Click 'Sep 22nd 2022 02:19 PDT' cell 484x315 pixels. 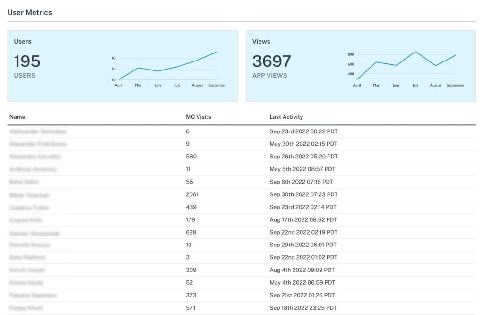[303, 232]
